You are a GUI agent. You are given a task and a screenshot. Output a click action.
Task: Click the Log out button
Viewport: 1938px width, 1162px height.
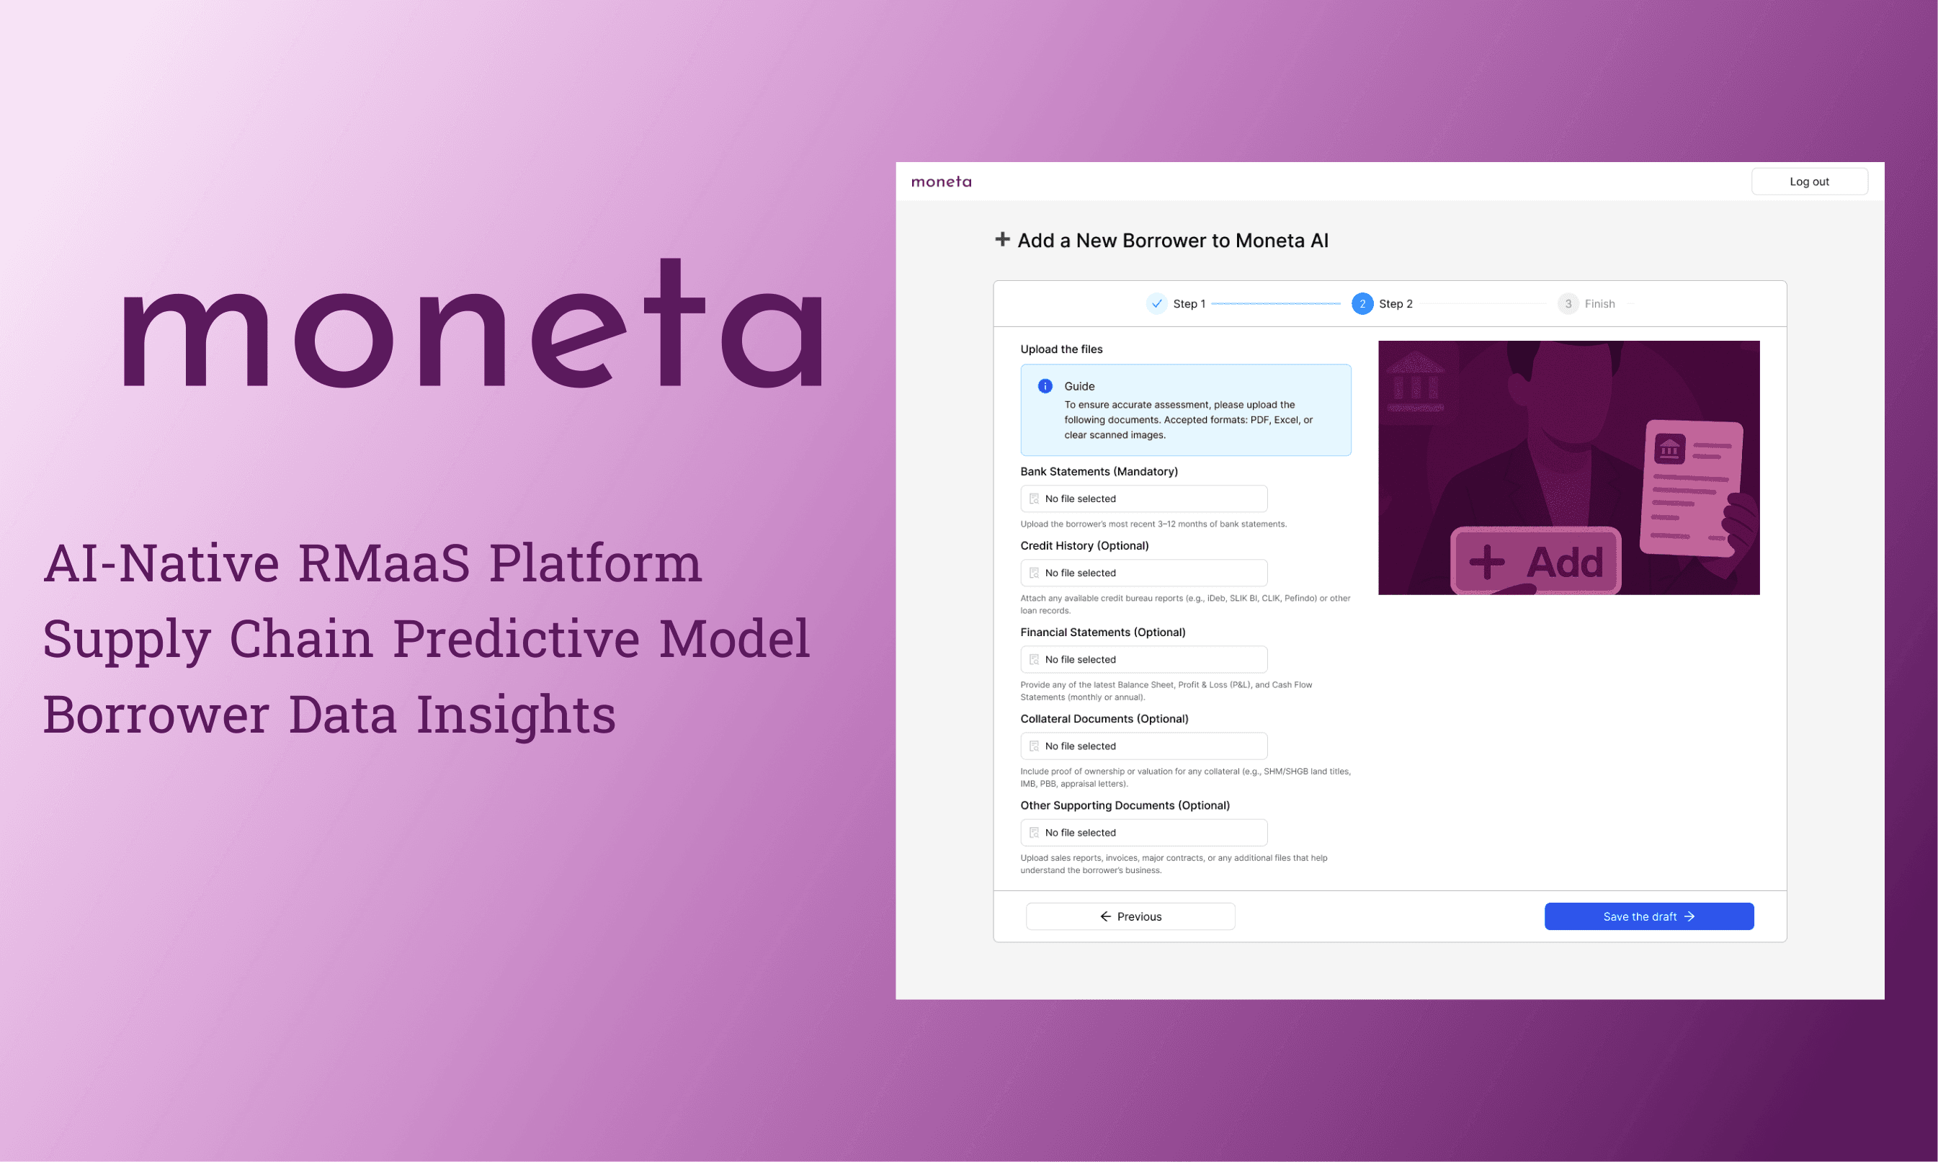(x=1809, y=182)
